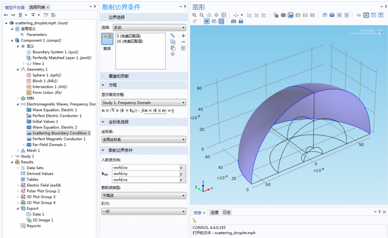Viewport: 388px width, 238px height.
Task: Click the refresh graphics rotate icon
Action: (194, 21)
